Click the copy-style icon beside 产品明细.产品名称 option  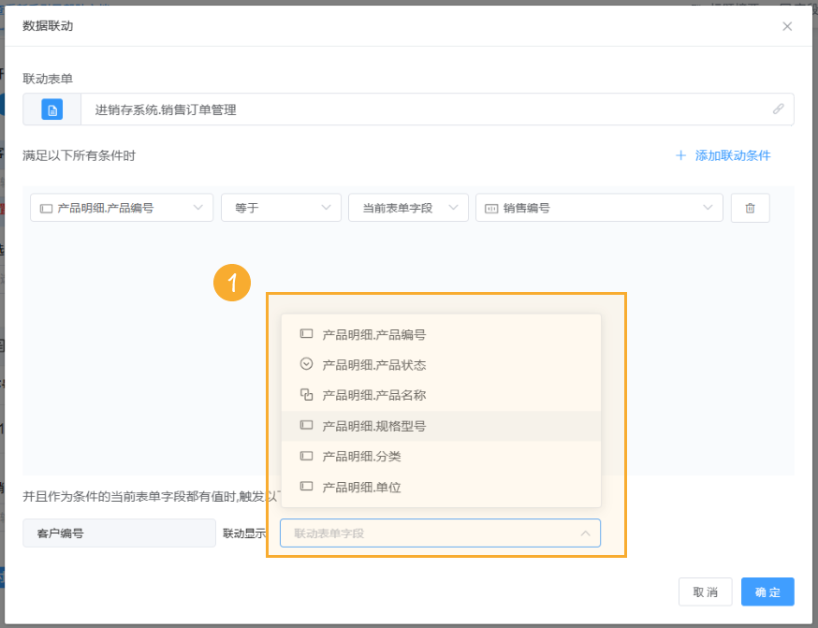[304, 395]
